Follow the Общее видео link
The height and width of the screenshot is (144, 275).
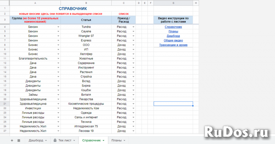point(173,40)
